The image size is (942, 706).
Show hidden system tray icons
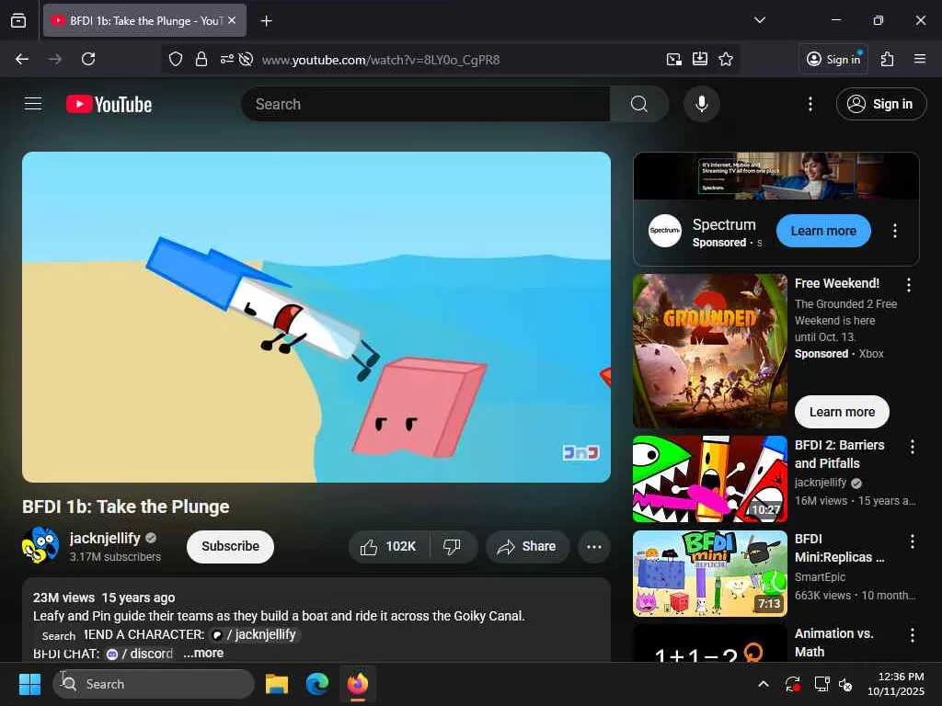click(x=763, y=684)
